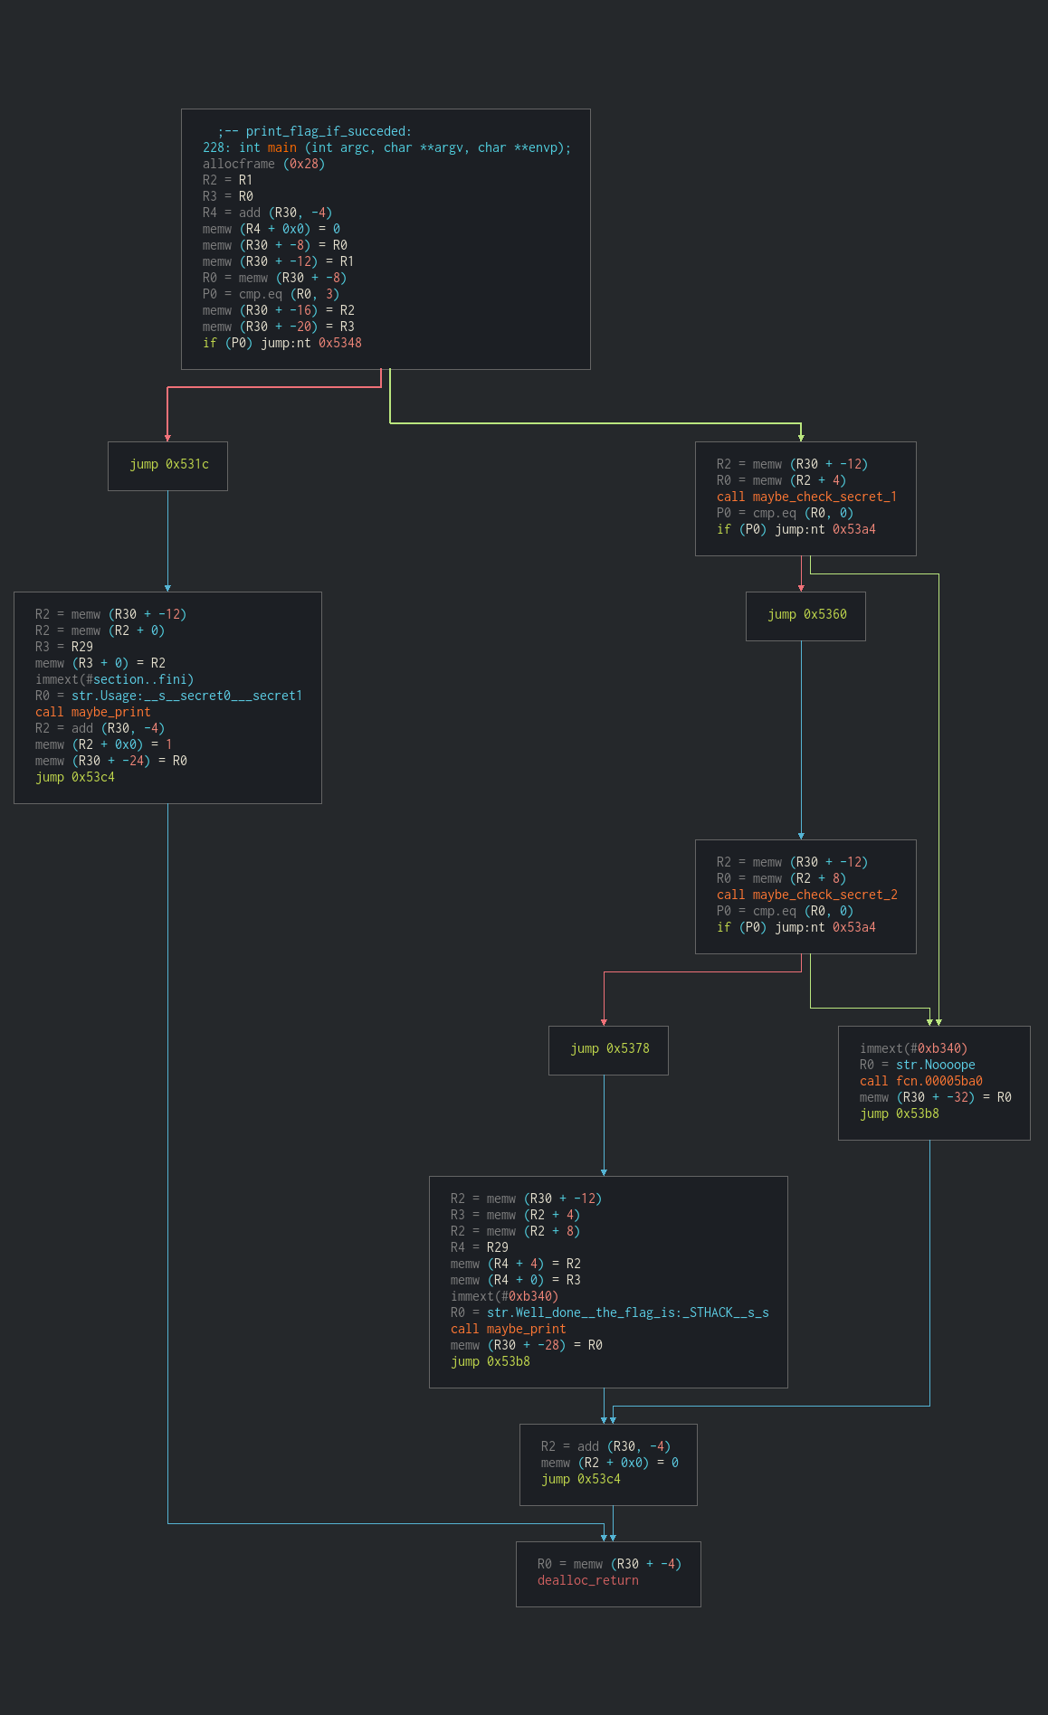Click 'memw (R3 + 0) = R2' line

click(100, 663)
